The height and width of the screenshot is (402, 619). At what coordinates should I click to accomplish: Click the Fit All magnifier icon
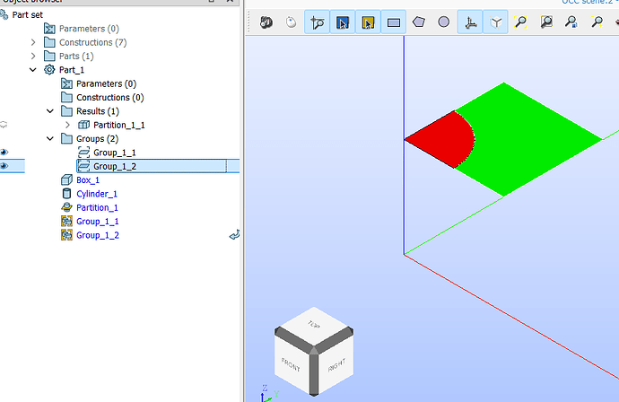pos(520,22)
